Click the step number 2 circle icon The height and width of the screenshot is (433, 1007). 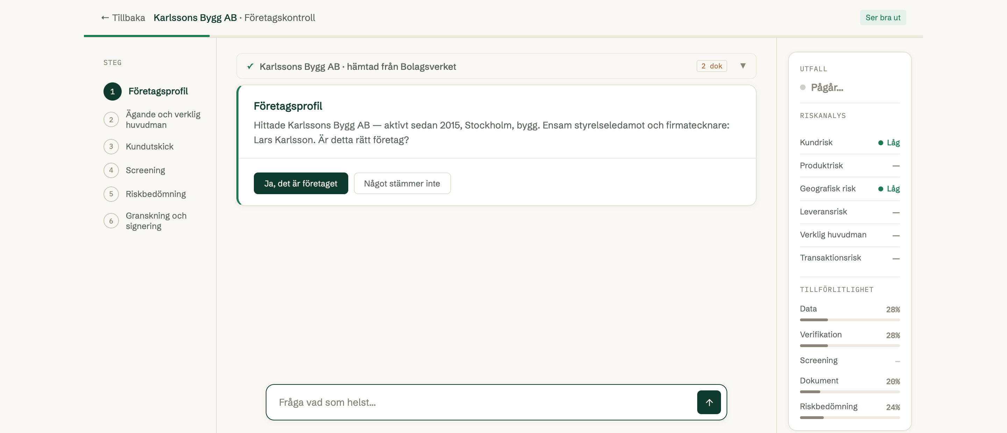[111, 119]
